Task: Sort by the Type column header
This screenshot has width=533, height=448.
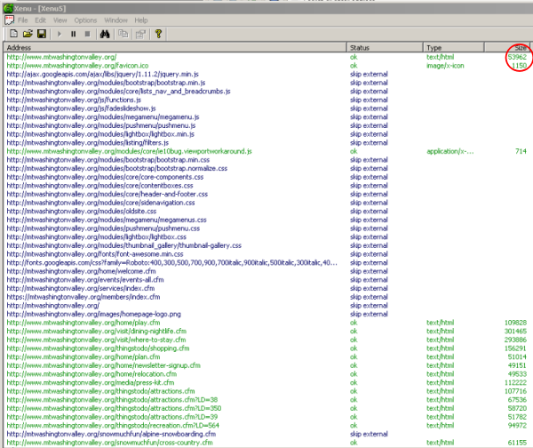Action: click(x=453, y=48)
